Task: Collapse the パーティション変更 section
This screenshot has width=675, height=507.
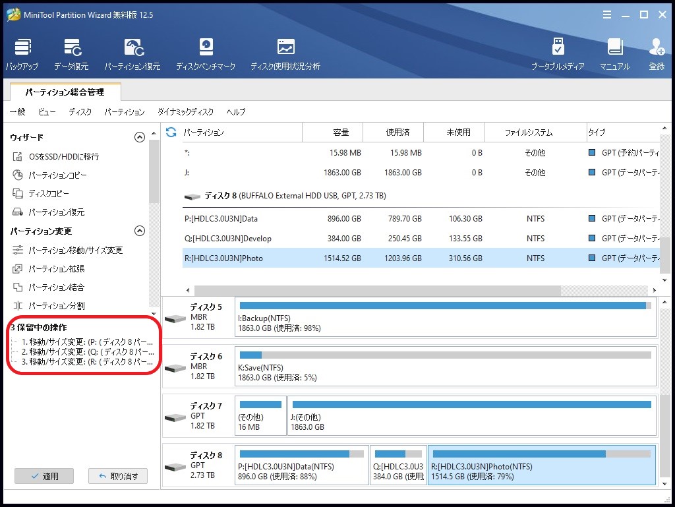Action: pos(140,231)
